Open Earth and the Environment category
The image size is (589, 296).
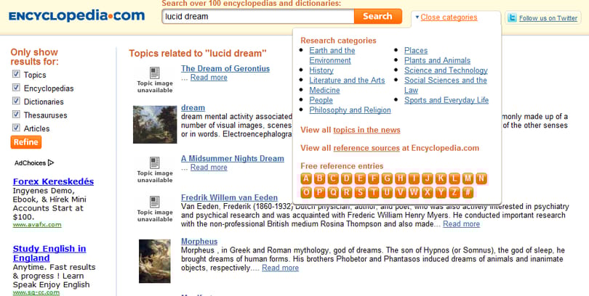pos(332,55)
